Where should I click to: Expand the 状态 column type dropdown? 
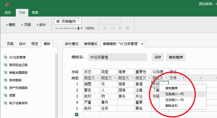98,78
